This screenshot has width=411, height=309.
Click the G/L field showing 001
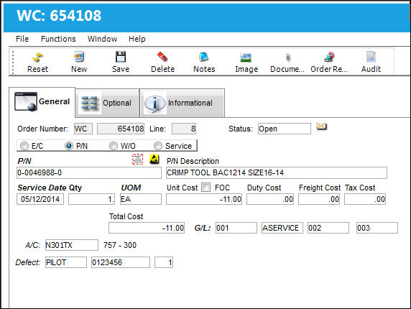coord(236,228)
